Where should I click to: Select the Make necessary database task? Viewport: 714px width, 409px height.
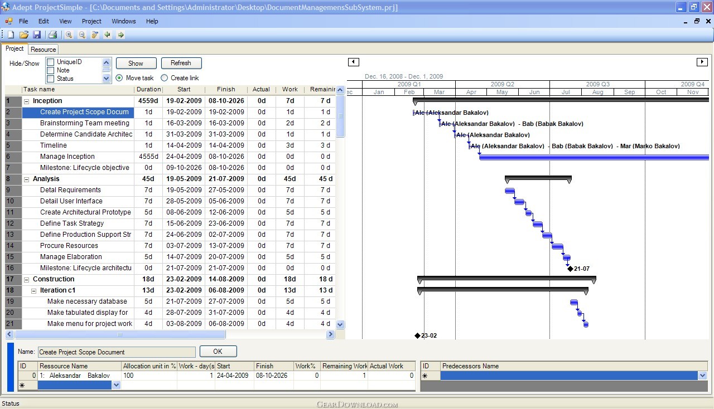78,302
